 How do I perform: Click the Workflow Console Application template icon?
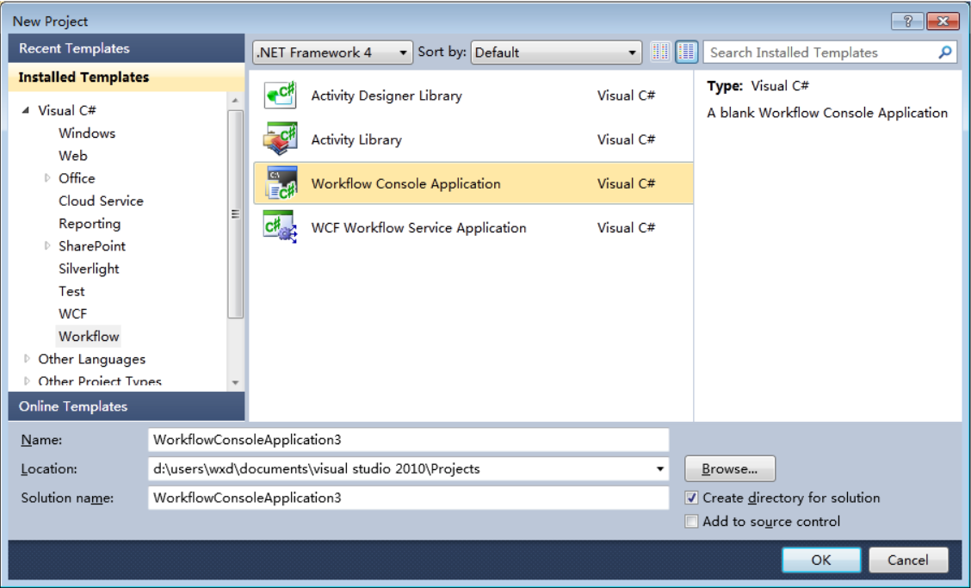281,183
